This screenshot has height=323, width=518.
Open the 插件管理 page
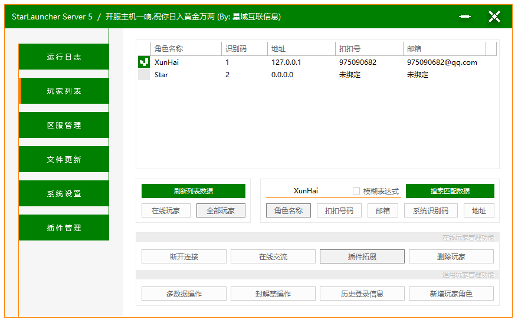click(64, 228)
